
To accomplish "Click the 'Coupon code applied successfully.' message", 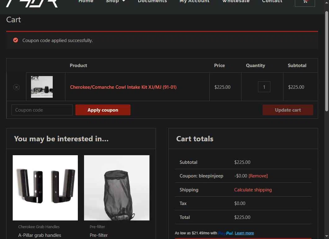I will coord(57,41).
